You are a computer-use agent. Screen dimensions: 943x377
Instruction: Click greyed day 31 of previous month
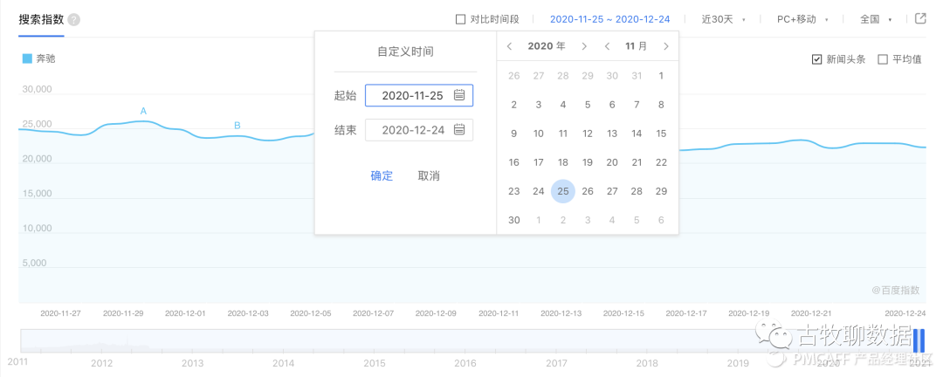pyautogui.click(x=637, y=76)
